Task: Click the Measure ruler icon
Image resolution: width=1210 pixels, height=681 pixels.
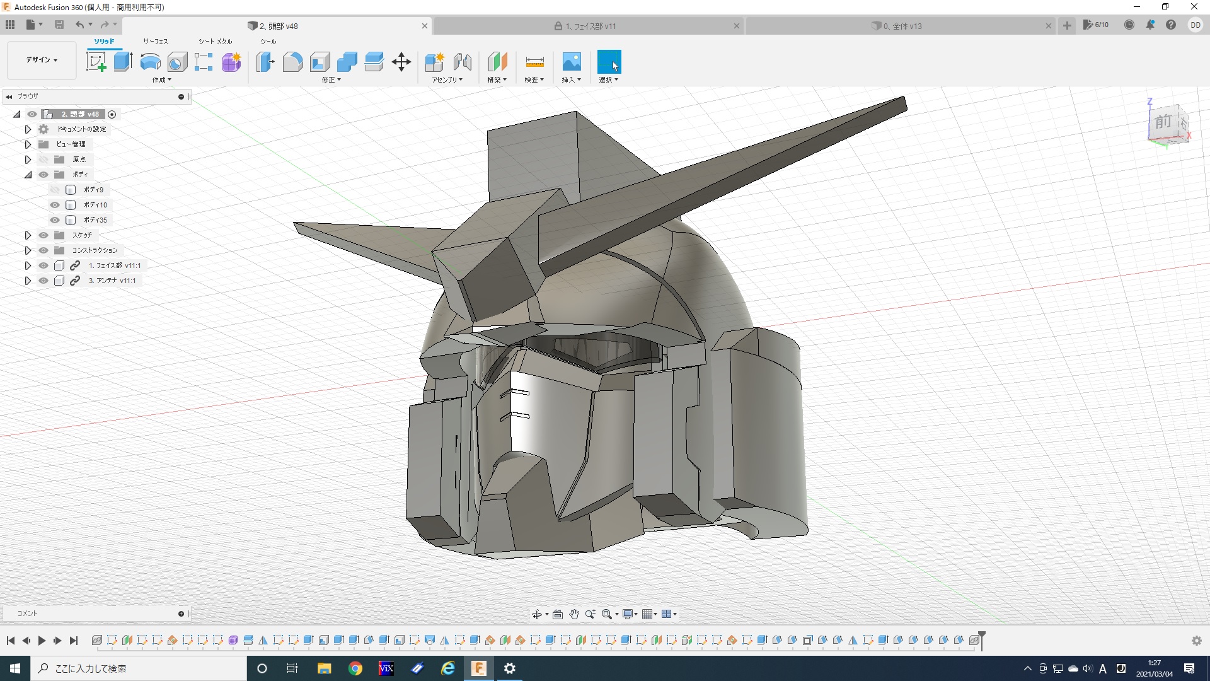Action: click(x=534, y=62)
